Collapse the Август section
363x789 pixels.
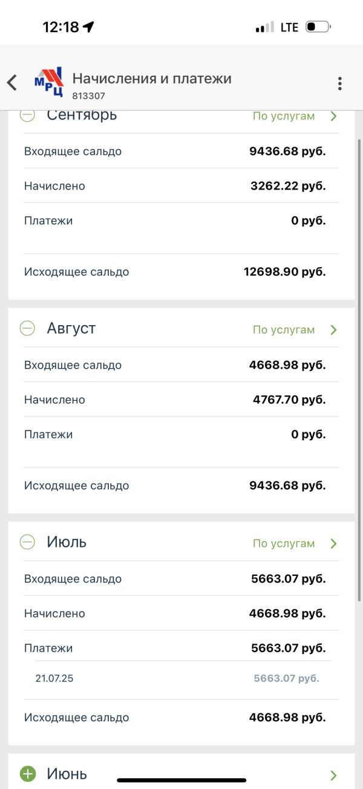tap(28, 329)
